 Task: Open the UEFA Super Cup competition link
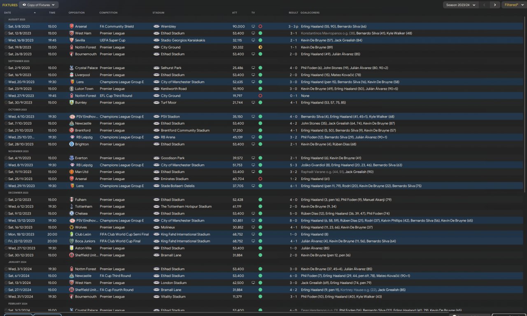coord(112,40)
